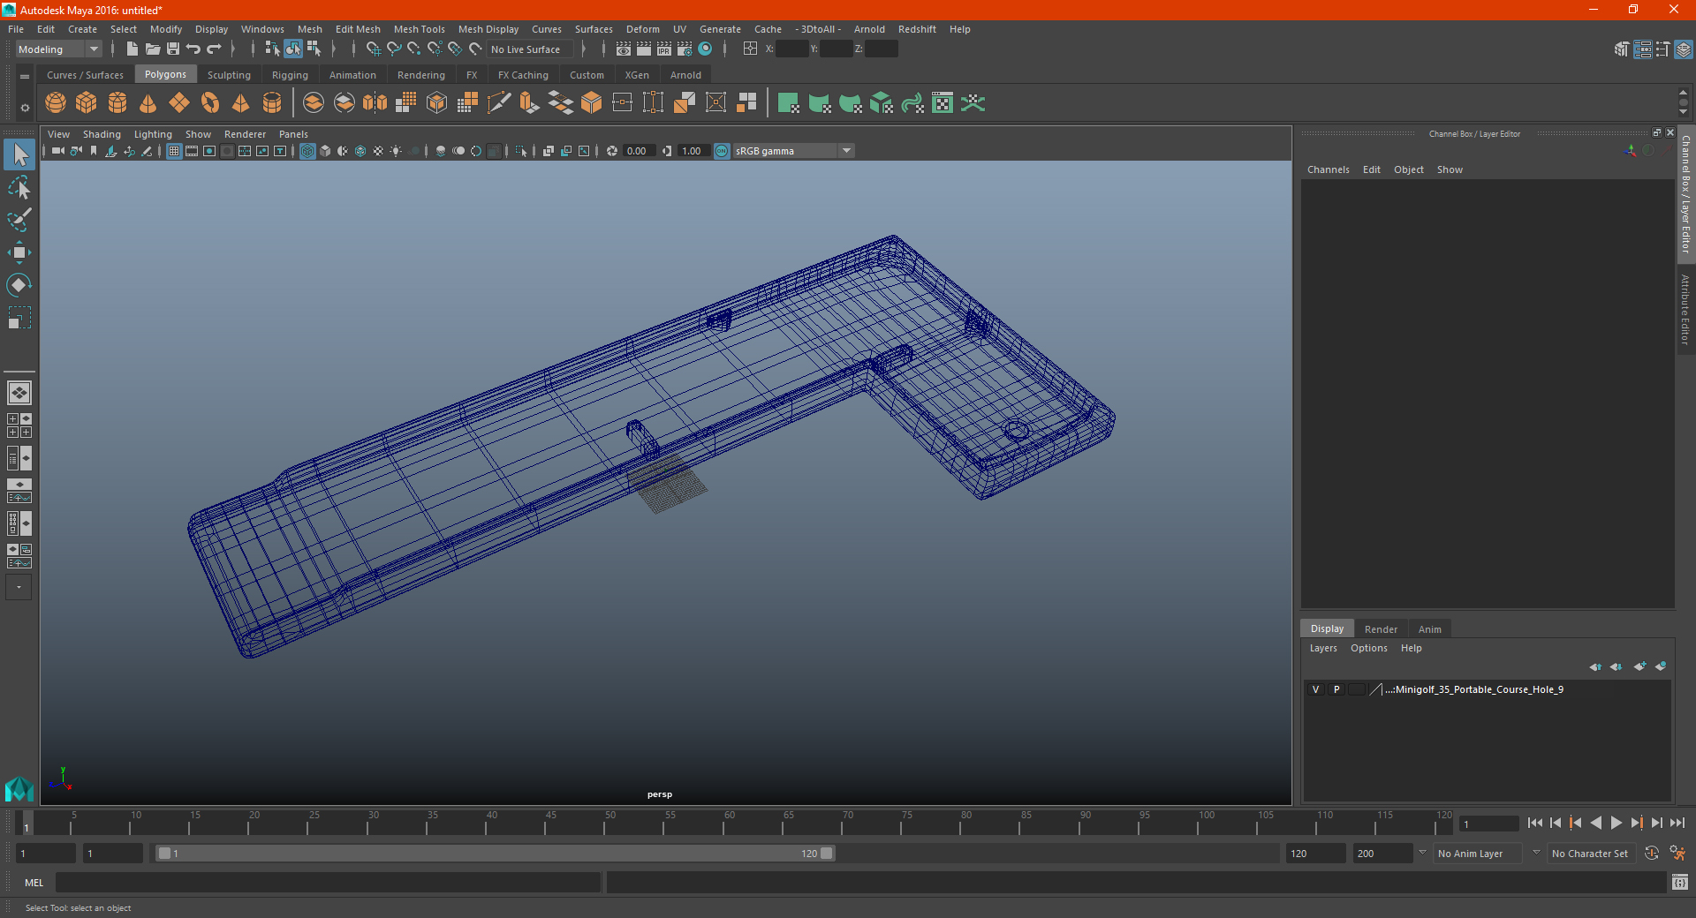Click the Mirror geometry shelf icon

point(375,103)
